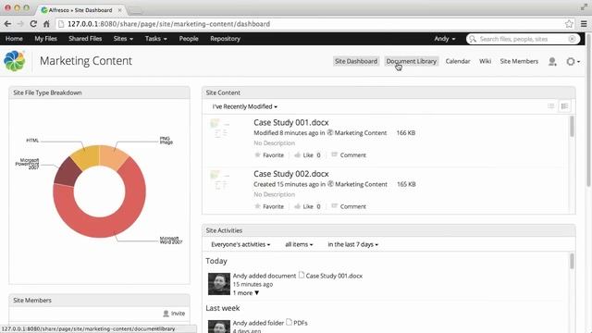Open Repository in the top bar

point(225,39)
